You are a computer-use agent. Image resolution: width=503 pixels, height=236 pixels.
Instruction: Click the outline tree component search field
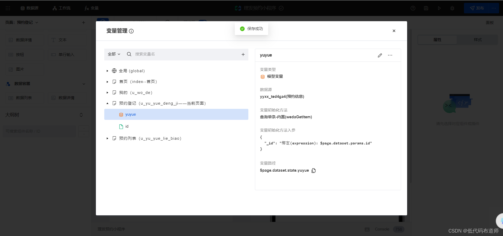[x=39, y=131]
